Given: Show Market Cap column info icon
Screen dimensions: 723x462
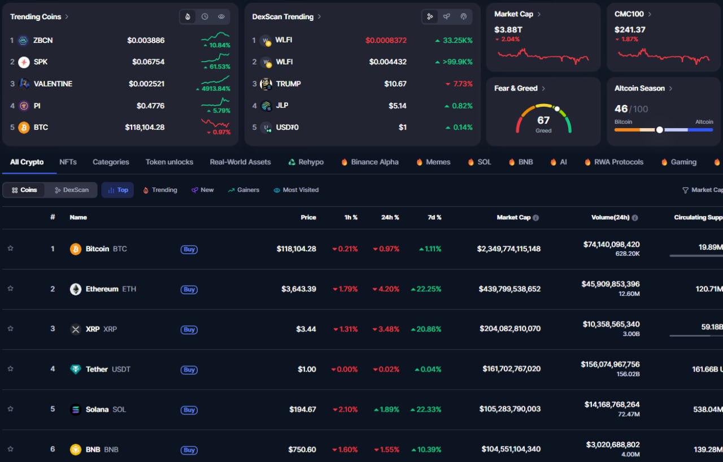Looking at the screenshot, I should (x=536, y=217).
